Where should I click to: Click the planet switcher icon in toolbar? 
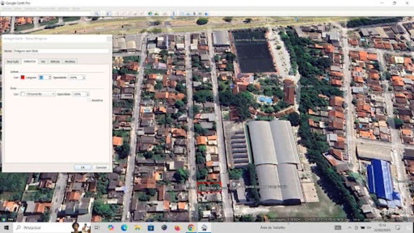coord(165,14)
